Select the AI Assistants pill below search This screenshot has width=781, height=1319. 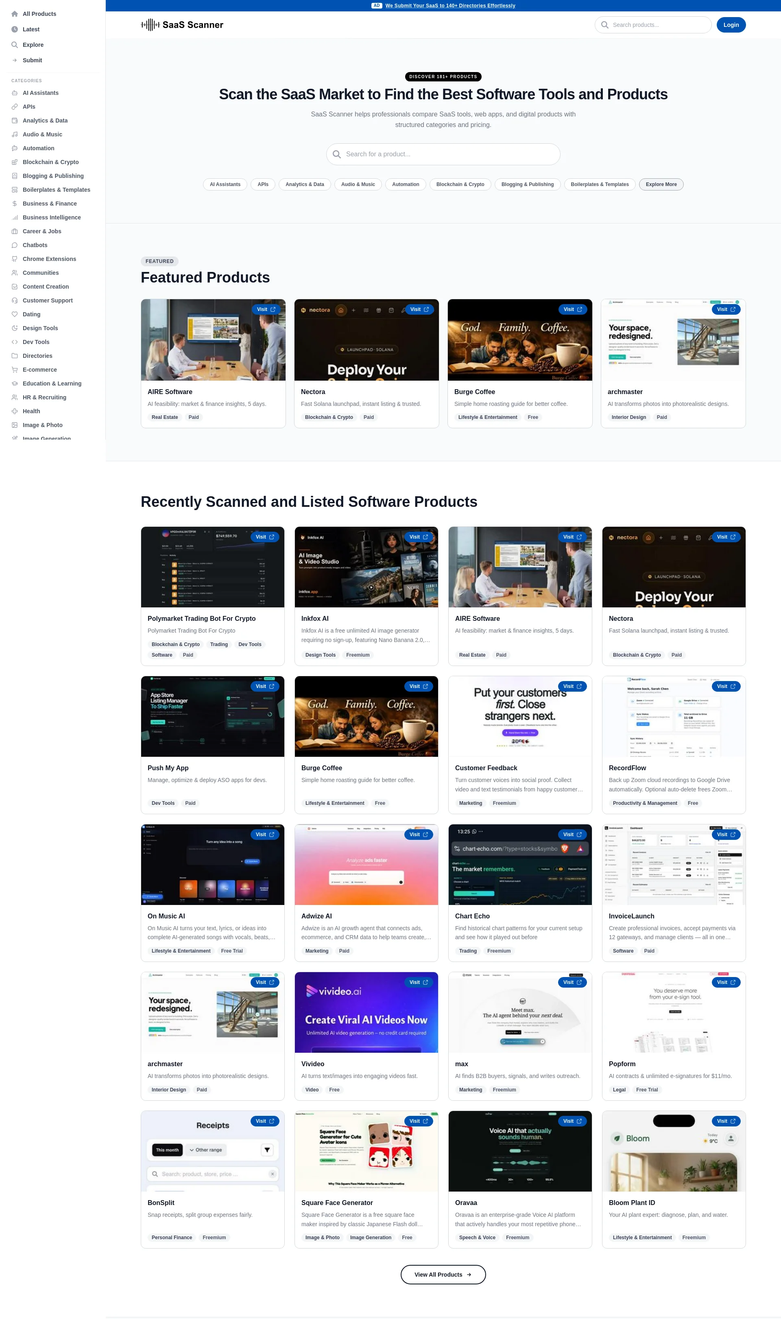coord(225,184)
